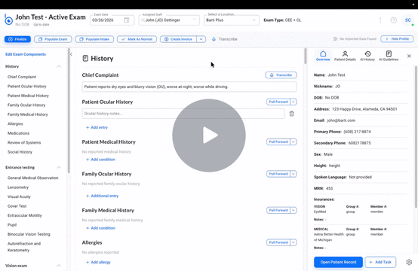
Task: Click Mark As Normal button
Action: [x=137, y=39]
